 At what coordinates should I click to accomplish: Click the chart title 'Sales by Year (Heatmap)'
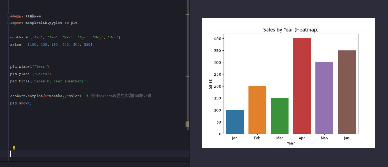(291, 29)
